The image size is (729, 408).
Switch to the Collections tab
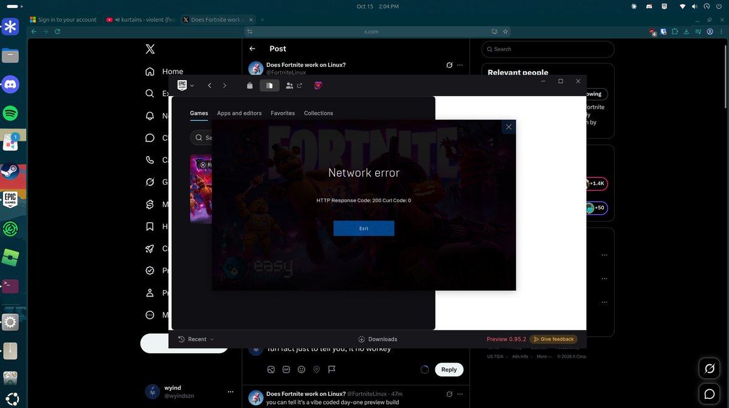click(319, 114)
